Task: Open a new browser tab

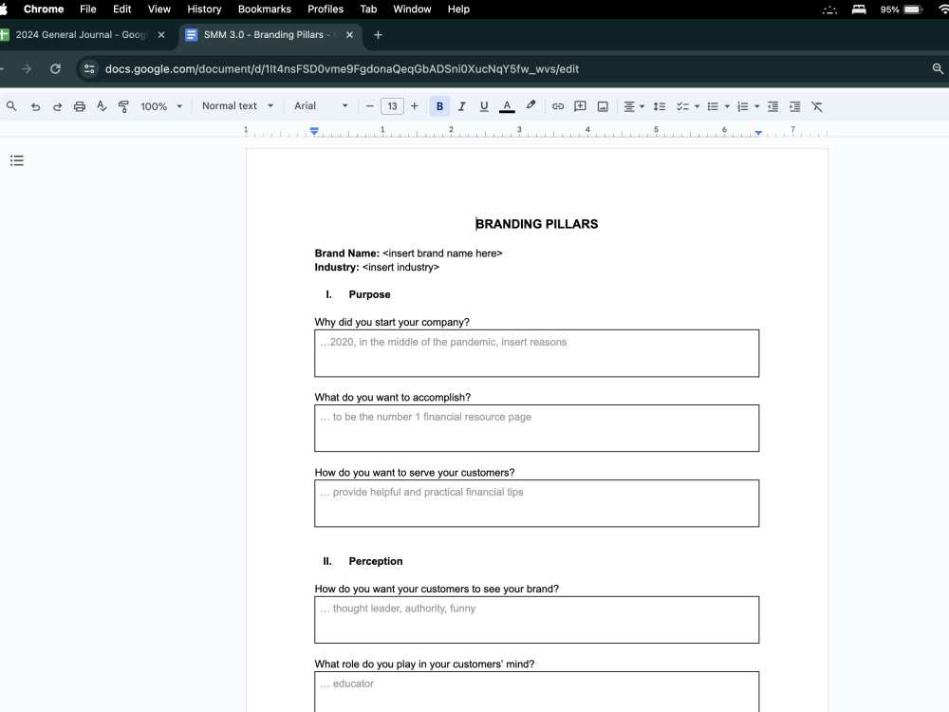Action: [378, 35]
